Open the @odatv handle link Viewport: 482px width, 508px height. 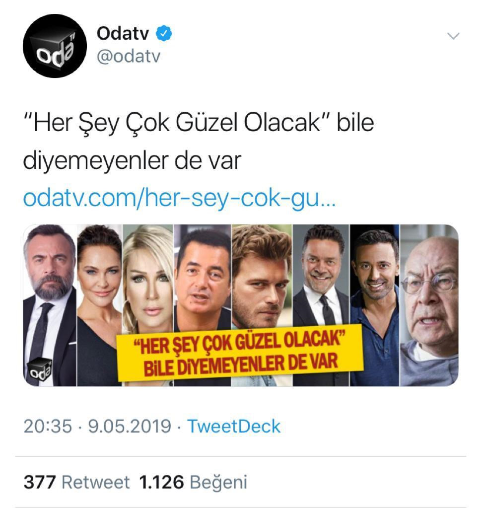129,57
